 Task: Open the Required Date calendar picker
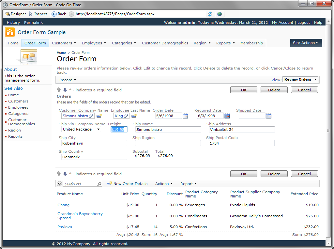pyautogui.click(x=227, y=116)
